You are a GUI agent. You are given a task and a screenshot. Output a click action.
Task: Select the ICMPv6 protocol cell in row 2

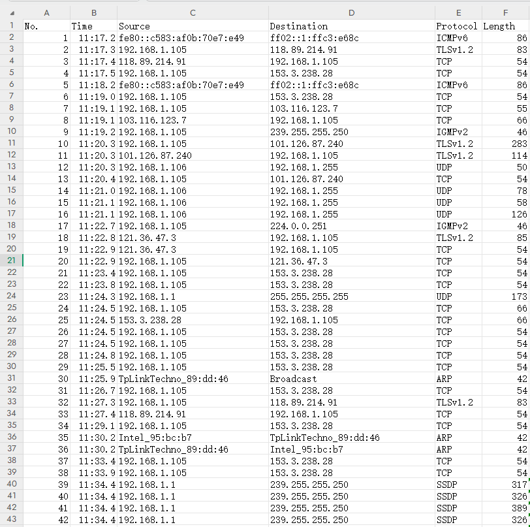point(458,38)
